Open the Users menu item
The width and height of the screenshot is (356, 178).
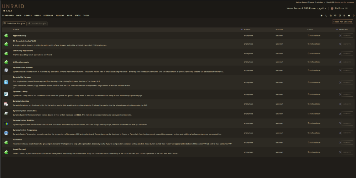point(37,15)
